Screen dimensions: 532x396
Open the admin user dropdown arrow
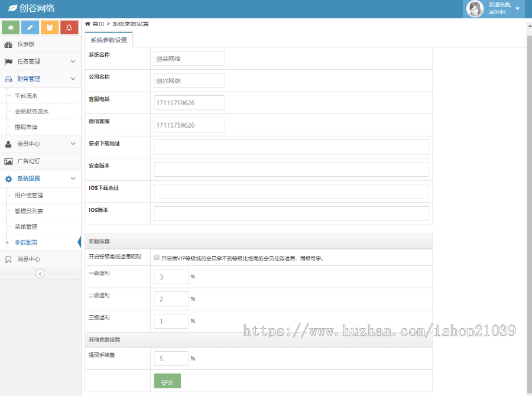tap(517, 8)
